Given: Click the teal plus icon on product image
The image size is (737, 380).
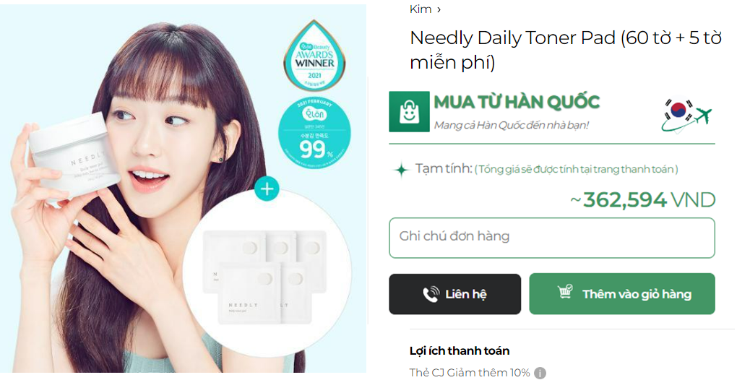Looking at the screenshot, I should 267,189.
